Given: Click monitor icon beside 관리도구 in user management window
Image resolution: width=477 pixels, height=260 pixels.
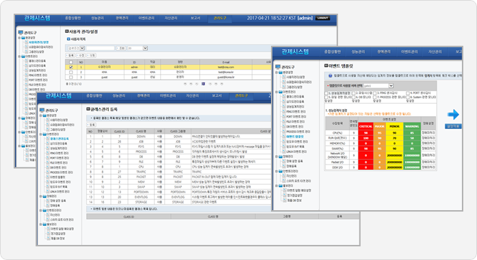Looking at the screenshot, I should [21, 33].
